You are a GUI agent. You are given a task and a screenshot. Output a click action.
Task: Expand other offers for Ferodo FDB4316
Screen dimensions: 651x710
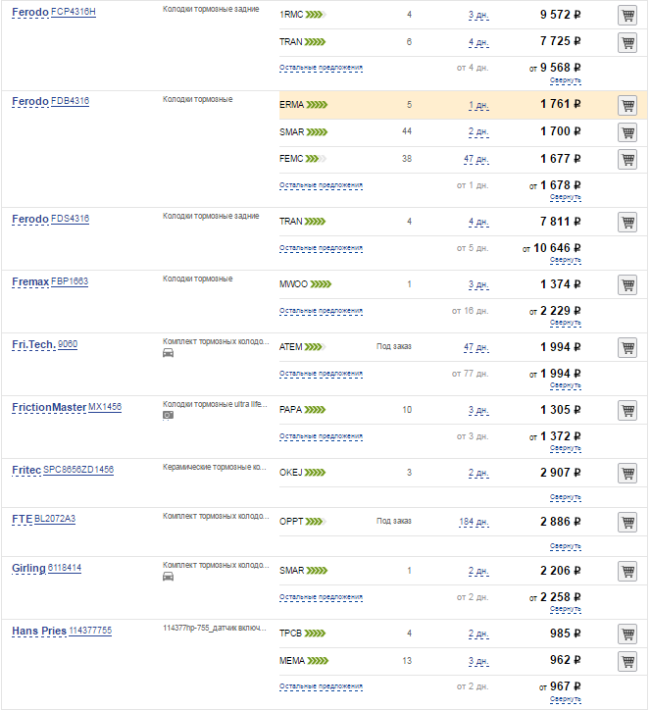tap(321, 185)
